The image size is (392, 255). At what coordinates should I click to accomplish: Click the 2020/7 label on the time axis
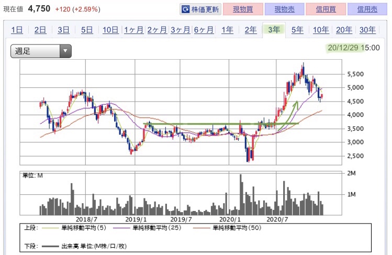[277, 219]
